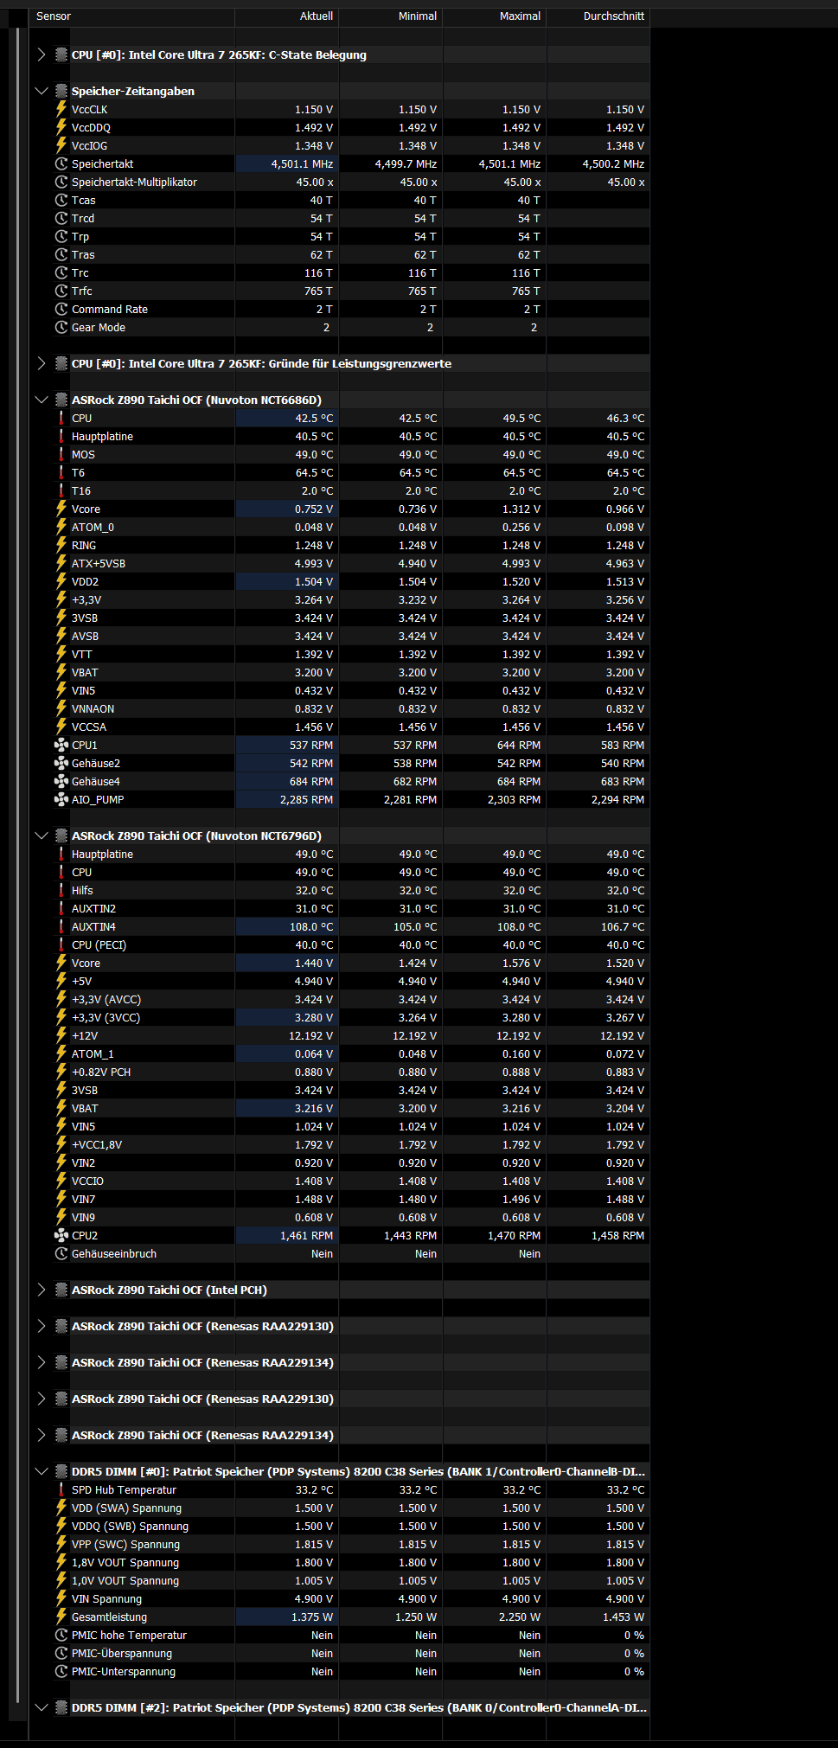Click bolt icon next to VCCSA

(x=61, y=727)
